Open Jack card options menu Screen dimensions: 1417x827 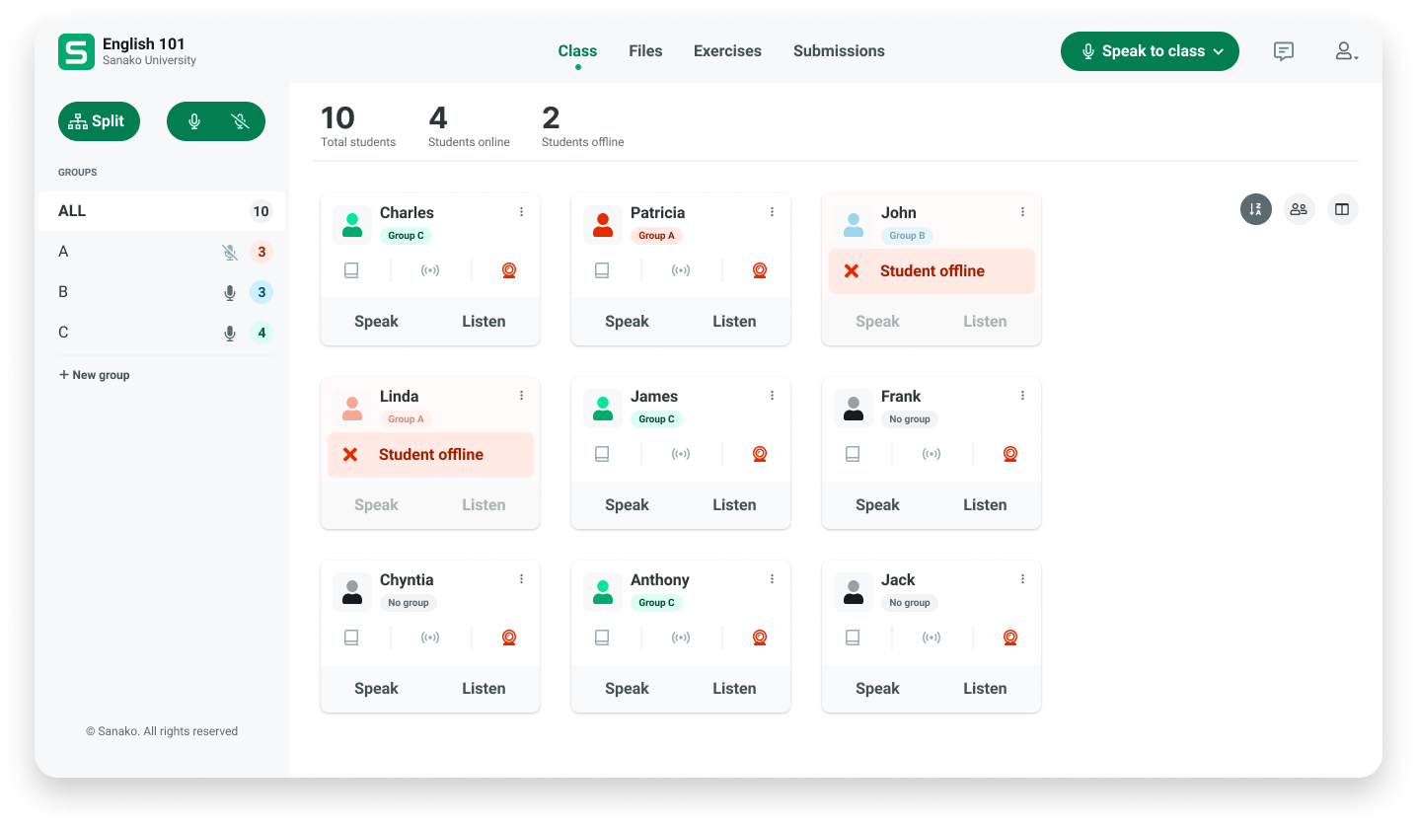pyautogui.click(x=1022, y=579)
